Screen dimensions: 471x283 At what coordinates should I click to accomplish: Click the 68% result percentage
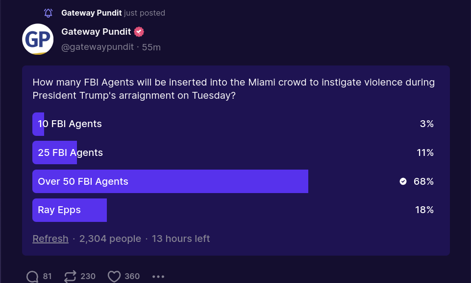click(x=423, y=181)
